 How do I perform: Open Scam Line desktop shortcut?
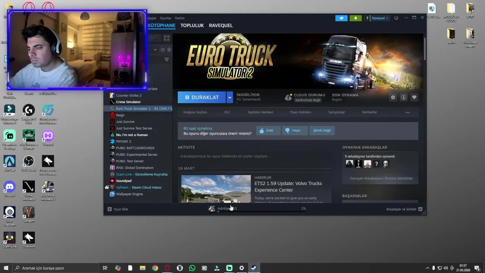click(9, 240)
